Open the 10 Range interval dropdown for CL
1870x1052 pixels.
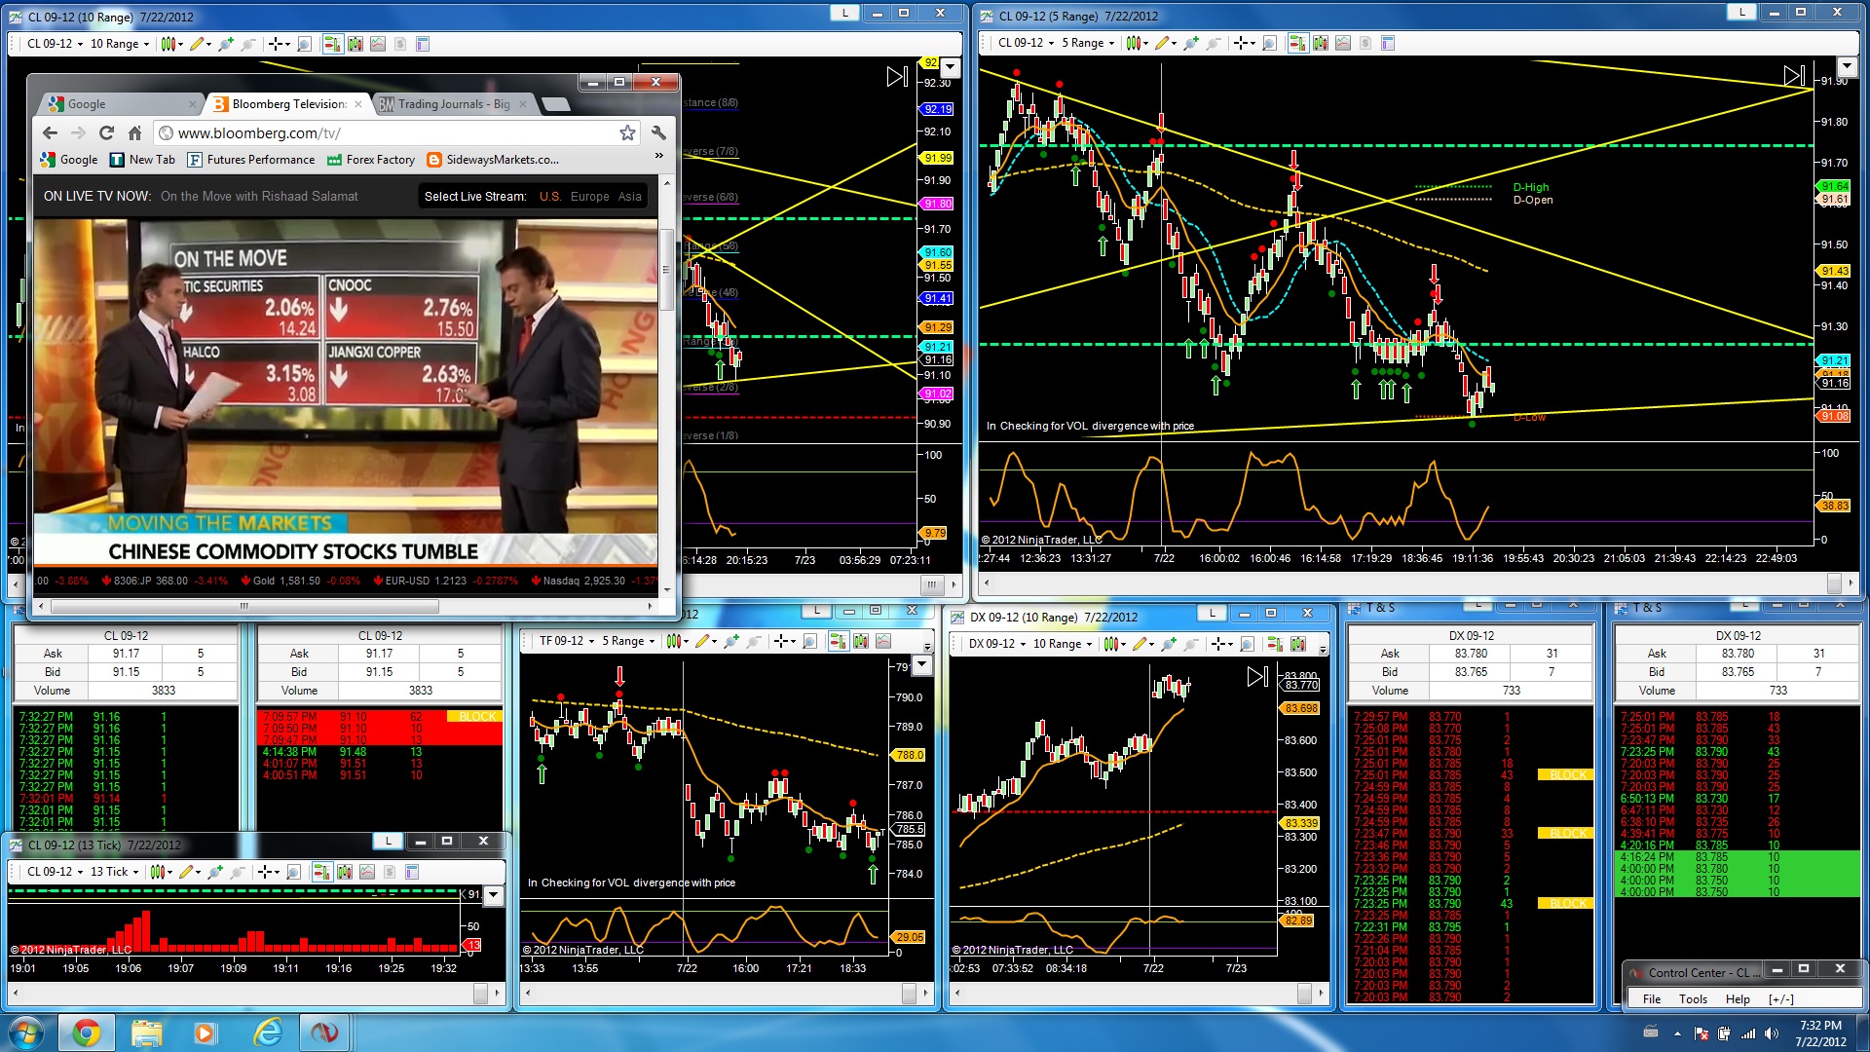tap(120, 44)
